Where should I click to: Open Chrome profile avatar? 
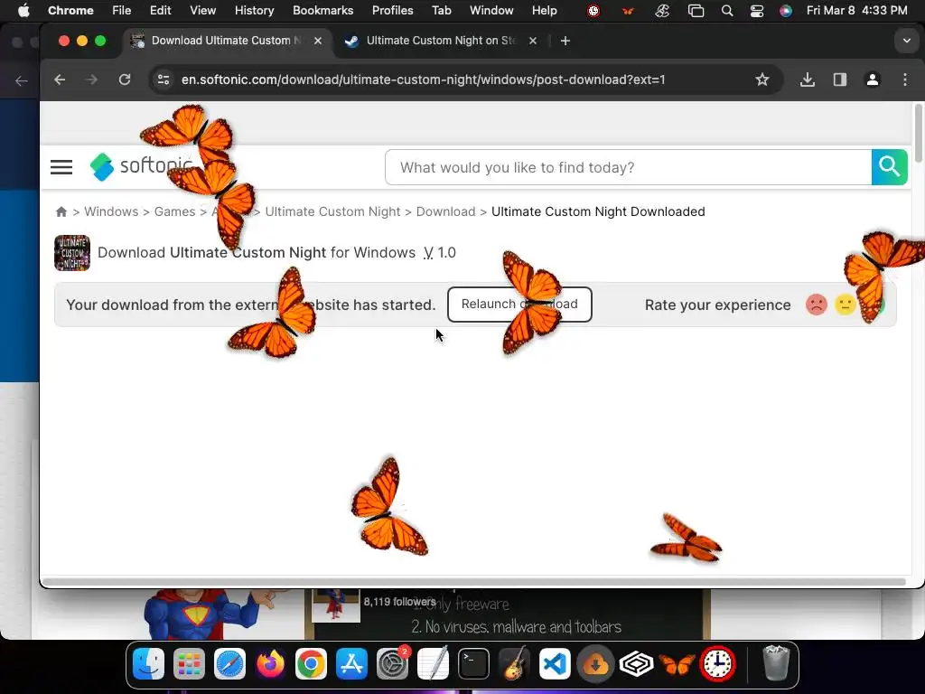(873, 80)
